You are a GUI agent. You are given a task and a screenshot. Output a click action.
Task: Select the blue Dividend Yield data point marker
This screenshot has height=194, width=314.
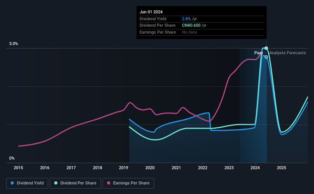266,57
